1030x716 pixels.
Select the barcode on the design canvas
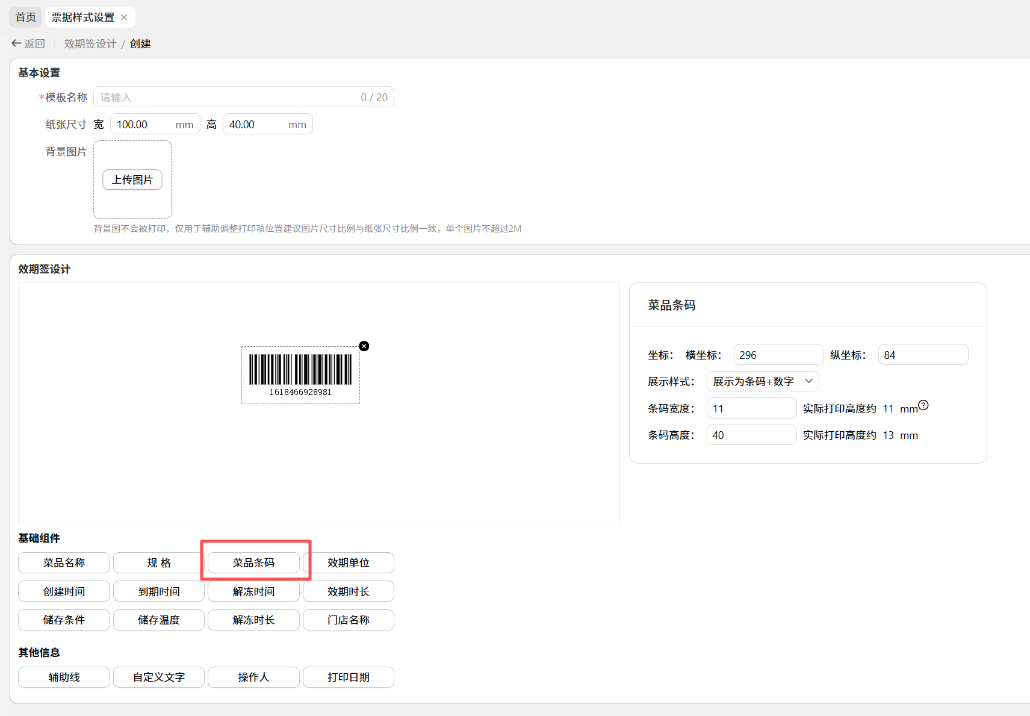(x=300, y=374)
